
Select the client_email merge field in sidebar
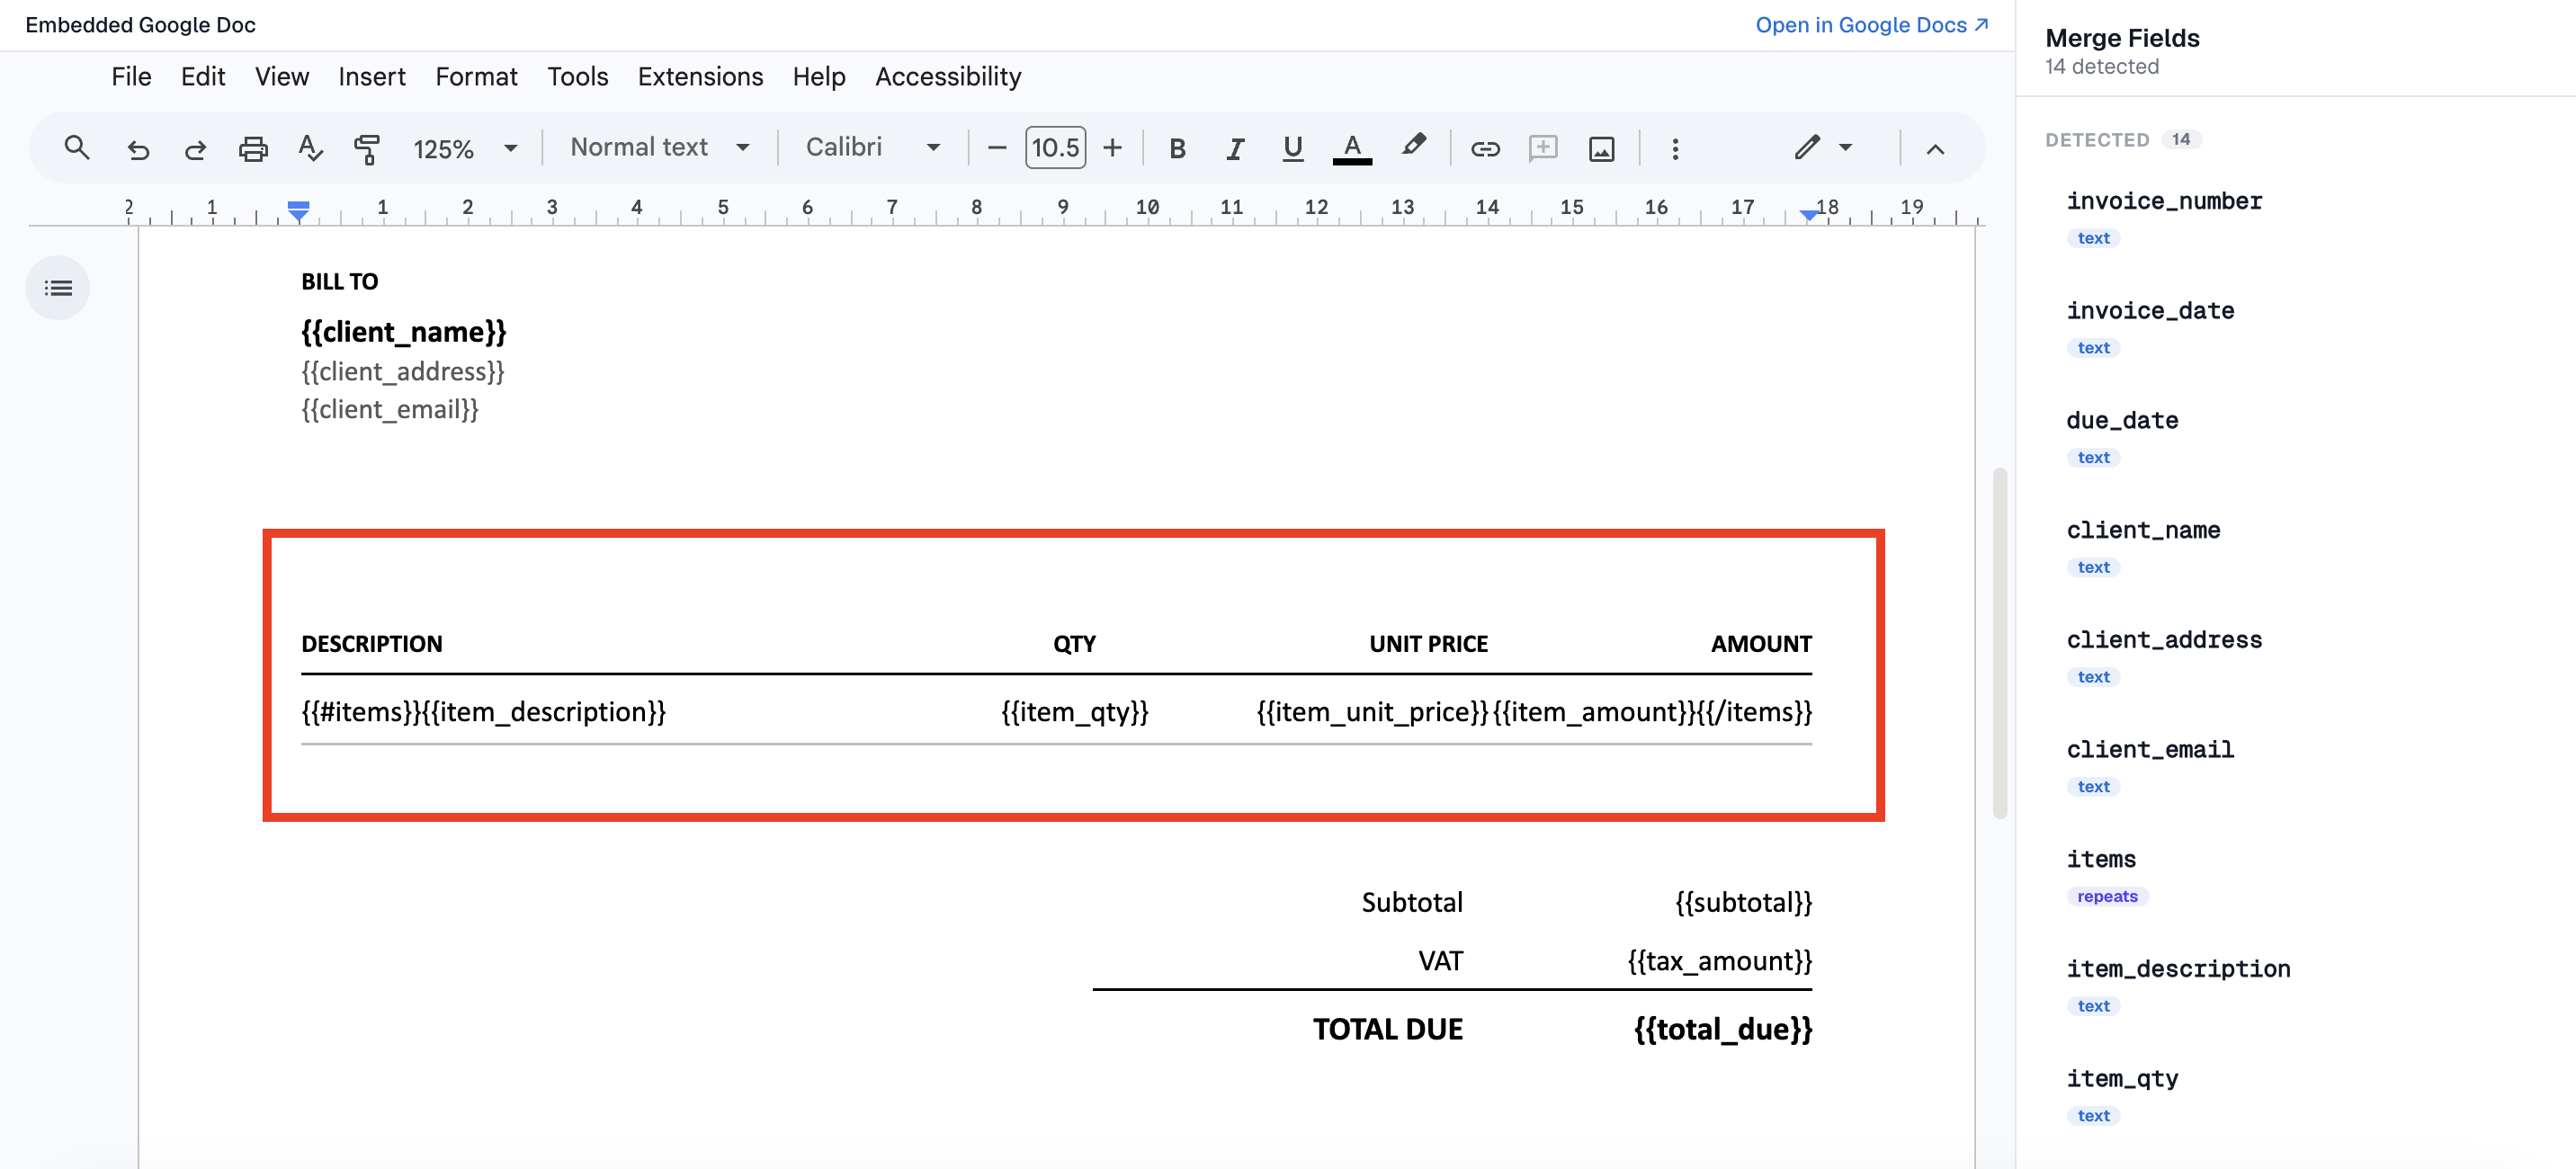point(2150,750)
